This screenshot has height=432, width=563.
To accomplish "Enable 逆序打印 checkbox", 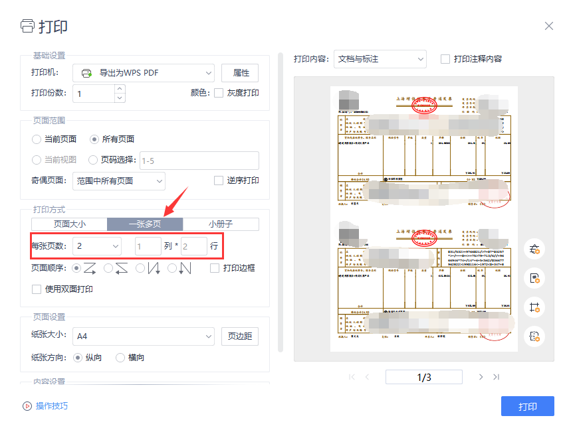I will coord(219,180).
